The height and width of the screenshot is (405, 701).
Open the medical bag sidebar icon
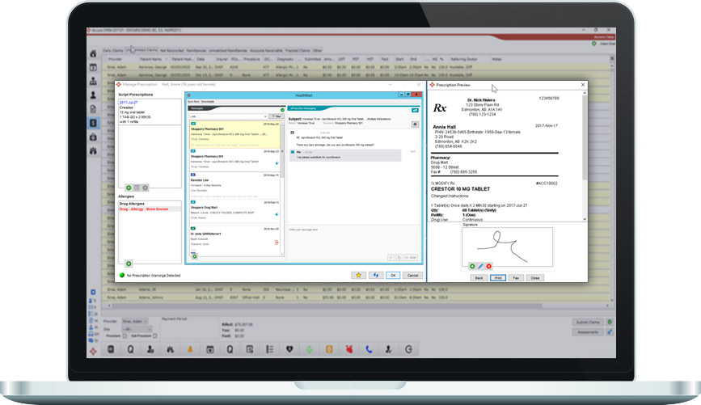pos(93,137)
